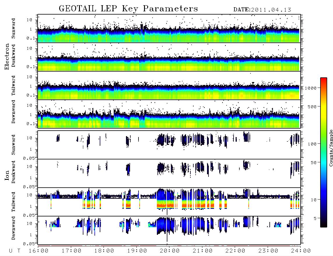Select the Ion "Sunward" panel label

click(x=13, y=145)
